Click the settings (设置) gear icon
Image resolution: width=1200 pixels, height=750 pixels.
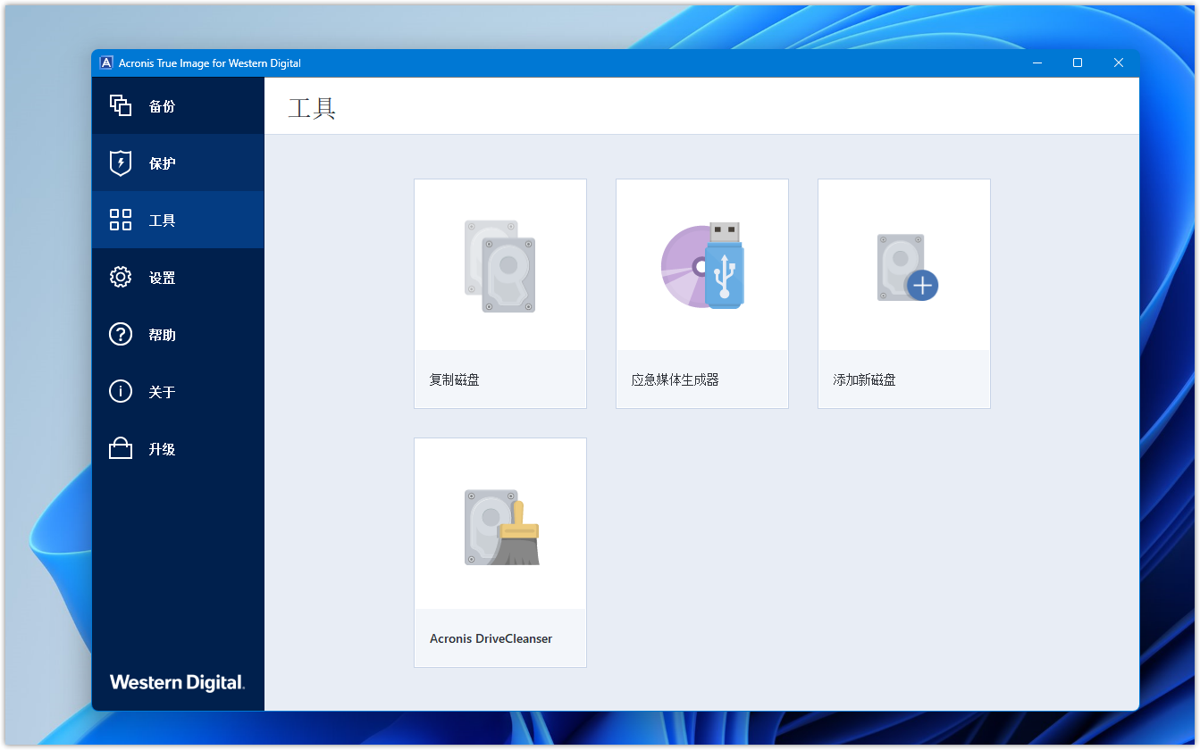click(121, 277)
